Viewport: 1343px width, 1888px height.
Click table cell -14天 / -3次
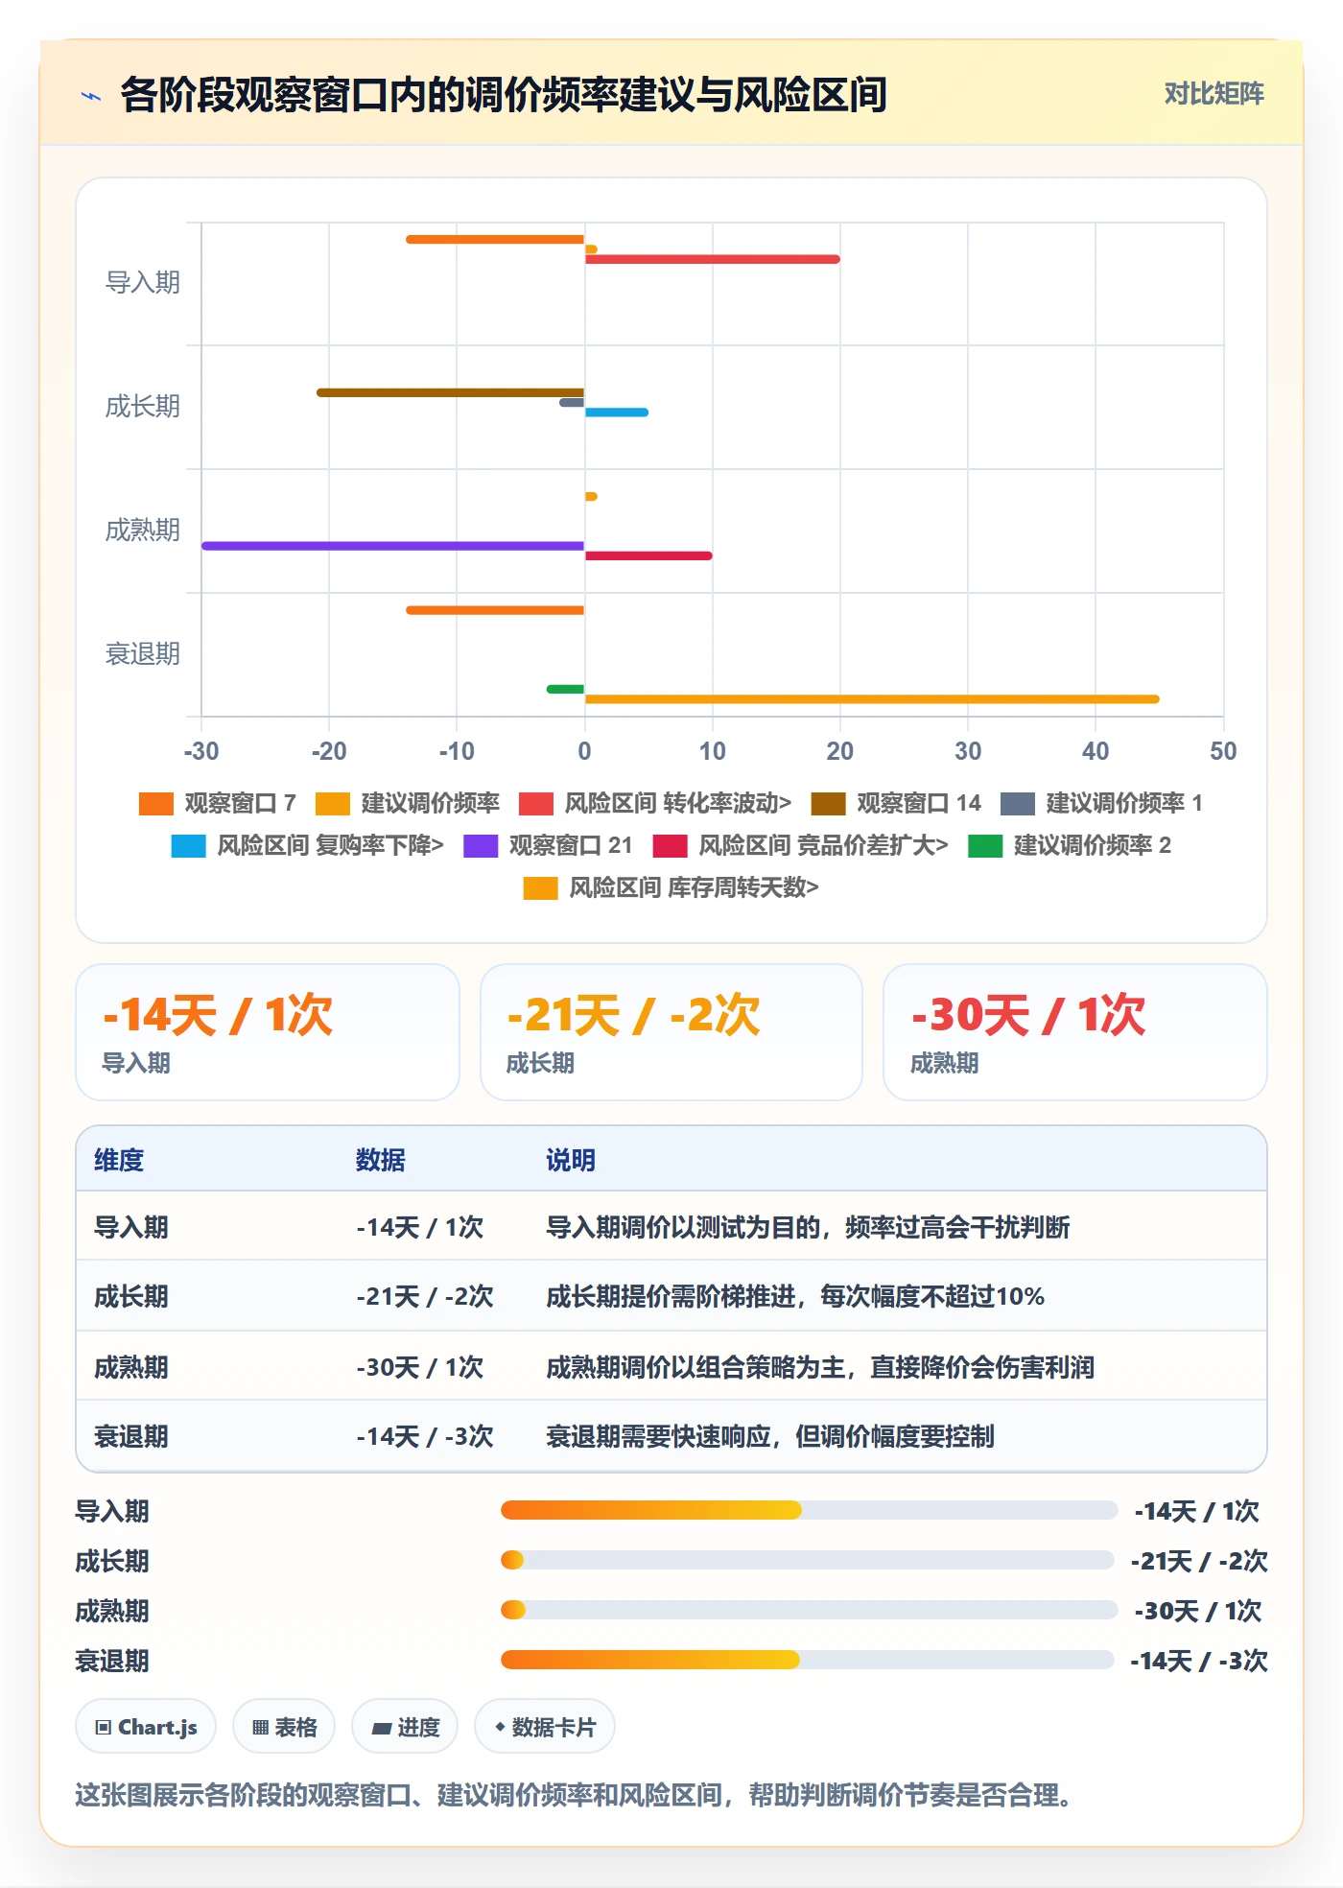tap(424, 1437)
